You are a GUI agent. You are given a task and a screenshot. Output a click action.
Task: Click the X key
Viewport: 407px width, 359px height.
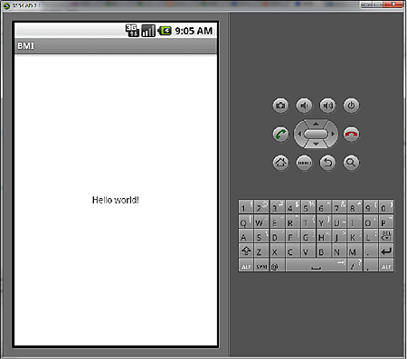pyautogui.click(x=278, y=250)
